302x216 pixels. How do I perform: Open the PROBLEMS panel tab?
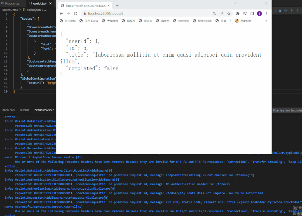coord(8,110)
